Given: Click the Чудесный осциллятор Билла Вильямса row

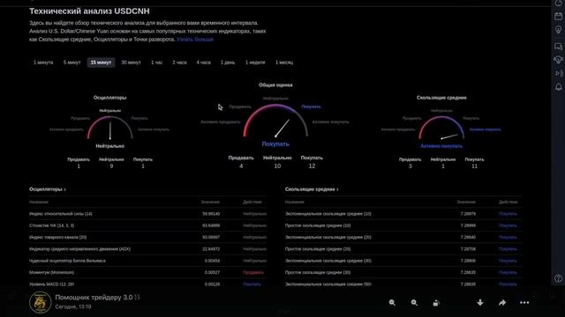Looking at the screenshot, I should [x=147, y=261].
